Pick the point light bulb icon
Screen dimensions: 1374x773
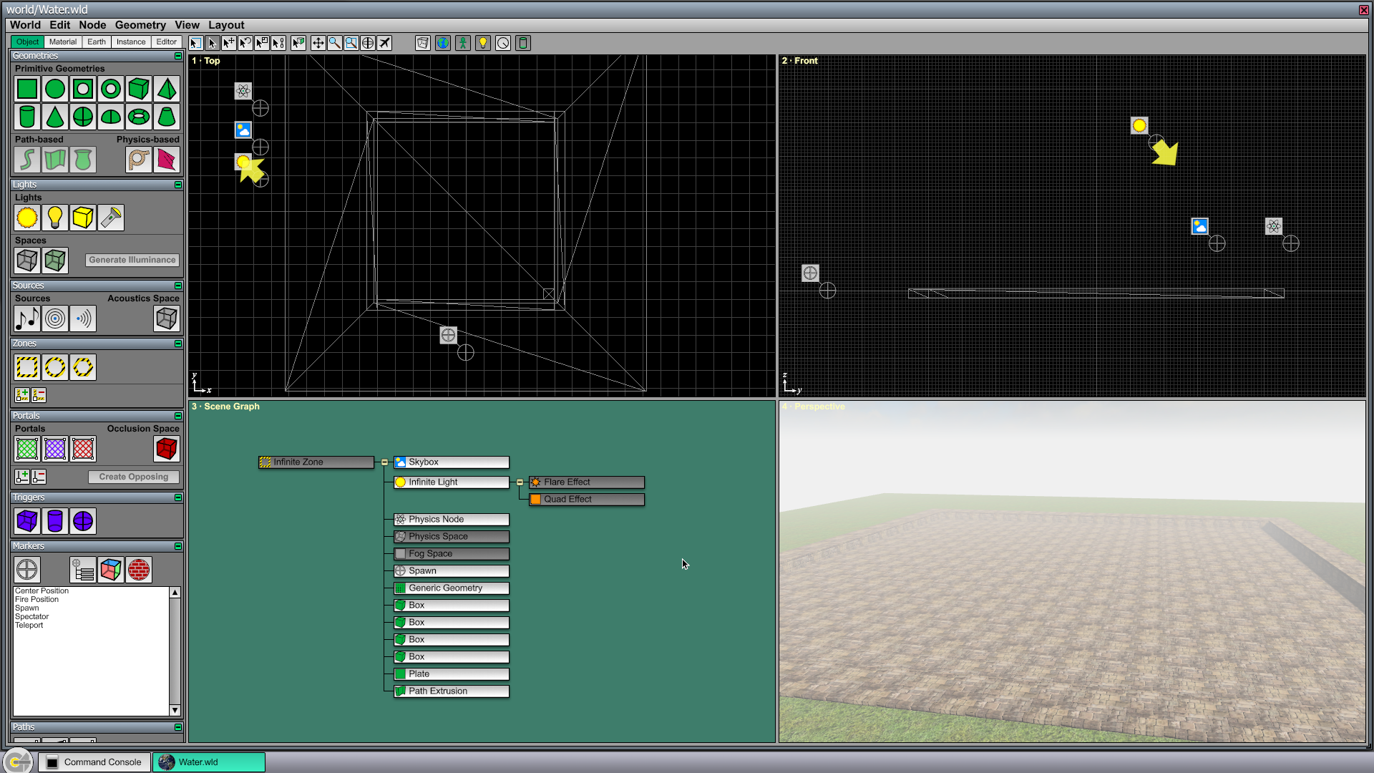[x=55, y=218]
